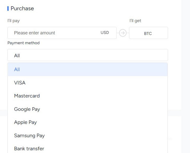Click the circular arrow swap icon

(123, 33)
